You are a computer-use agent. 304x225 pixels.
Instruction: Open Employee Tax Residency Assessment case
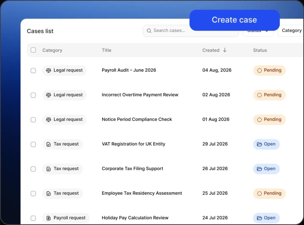(x=142, y=193)
